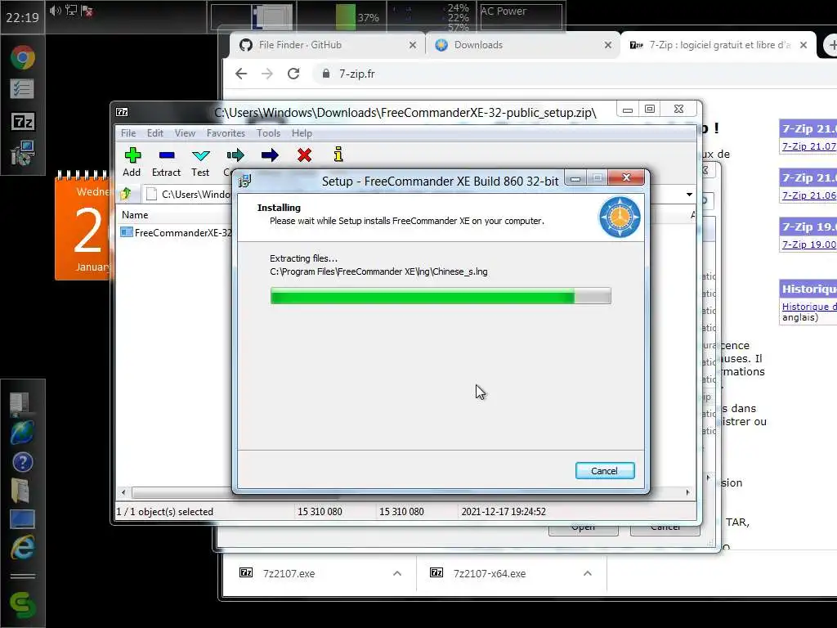The width and height of the screenshot is (837, 628).
Task: Click the 2021-12-17 19:24:52 status entry
Action: pyautogui.click(x=504, y=512)
